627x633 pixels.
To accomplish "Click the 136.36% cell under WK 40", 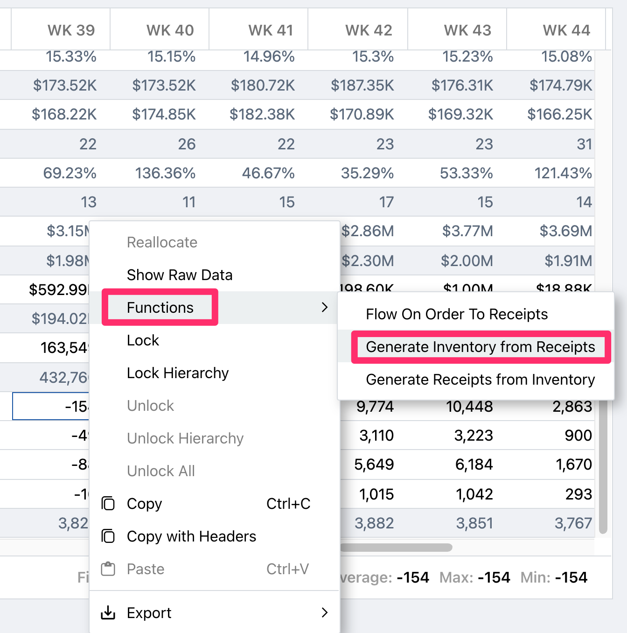I will 165,173.
